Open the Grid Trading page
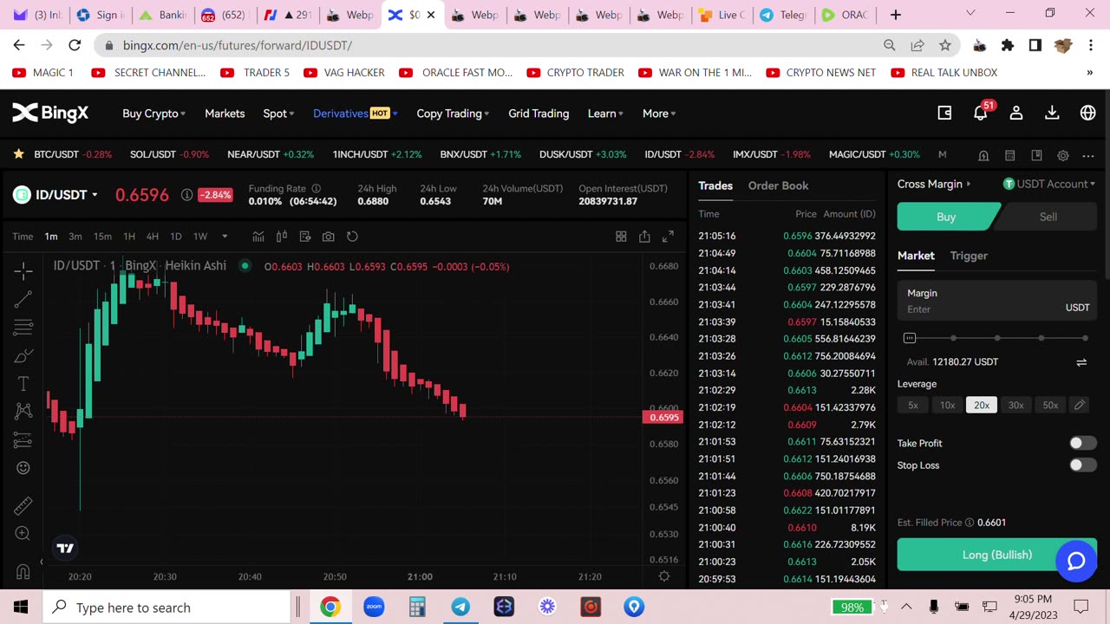 (x=539, y=114)
